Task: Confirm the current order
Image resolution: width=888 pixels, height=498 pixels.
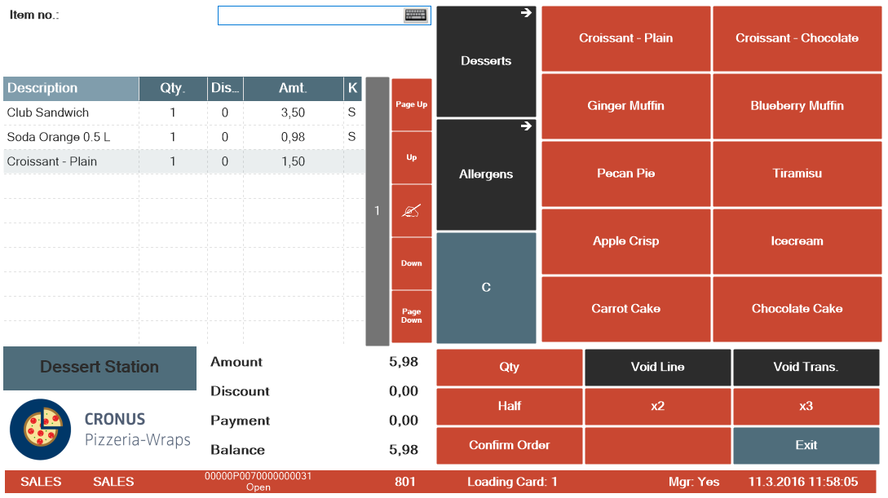Action: coord(510,445)
